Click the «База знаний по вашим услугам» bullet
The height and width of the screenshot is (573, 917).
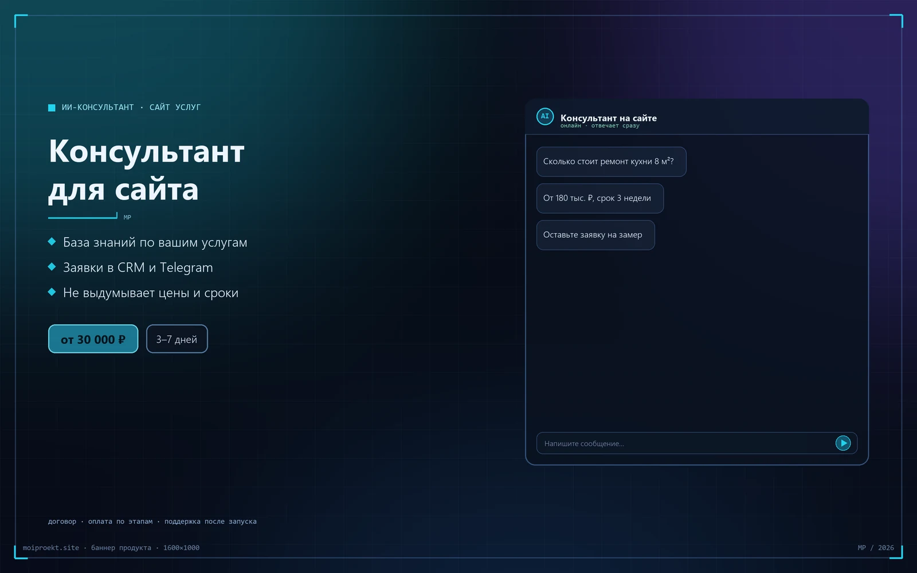[x=155, y=242]
